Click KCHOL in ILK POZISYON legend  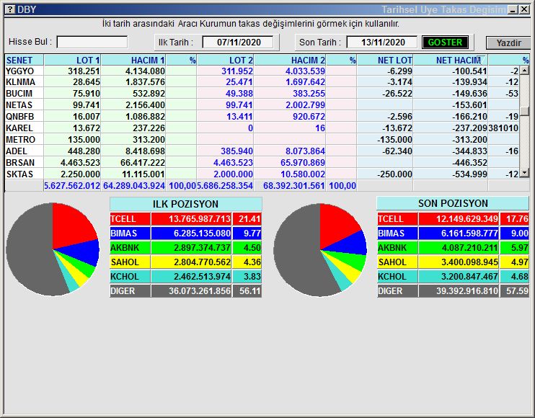(130, 277)
